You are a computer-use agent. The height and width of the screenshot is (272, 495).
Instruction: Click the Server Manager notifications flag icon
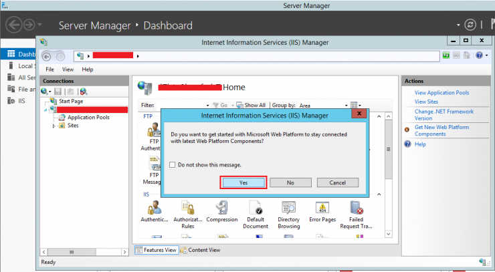coord(492,24)
